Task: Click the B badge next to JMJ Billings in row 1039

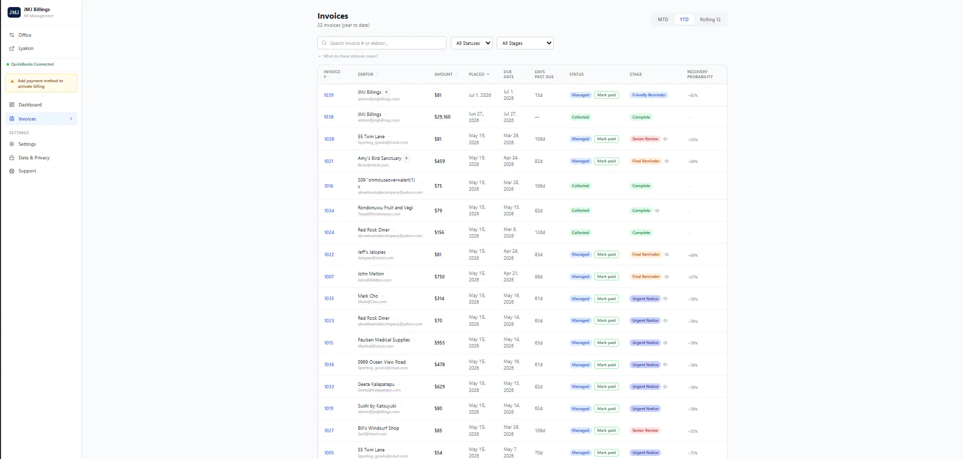Action: (386, 92)
